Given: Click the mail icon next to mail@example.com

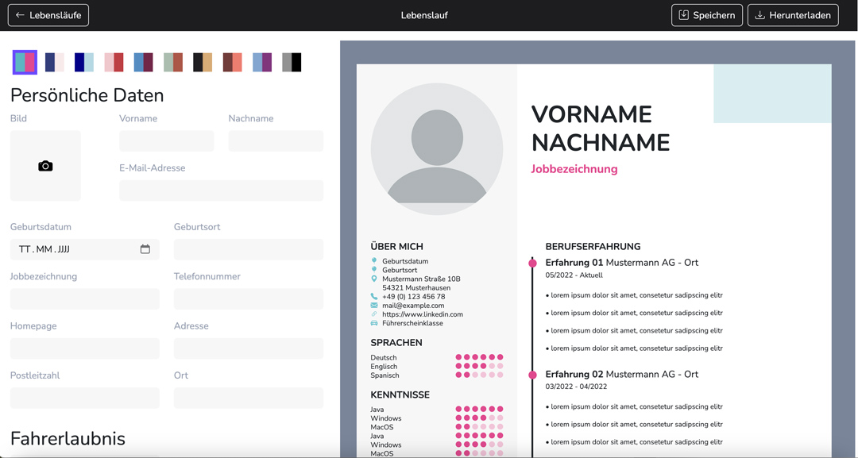Looking at the screenshot, I should [374, 306].
